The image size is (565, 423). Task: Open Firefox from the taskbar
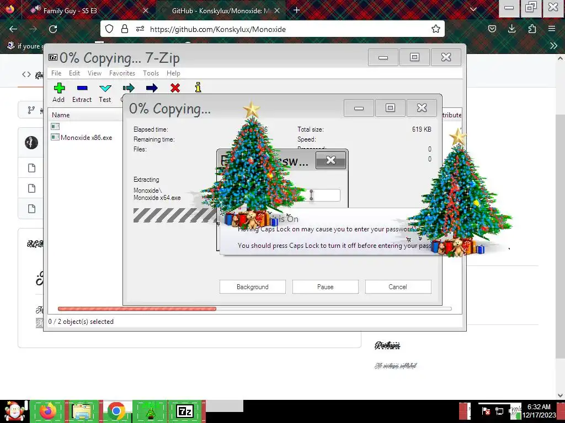tap(49, 411)
